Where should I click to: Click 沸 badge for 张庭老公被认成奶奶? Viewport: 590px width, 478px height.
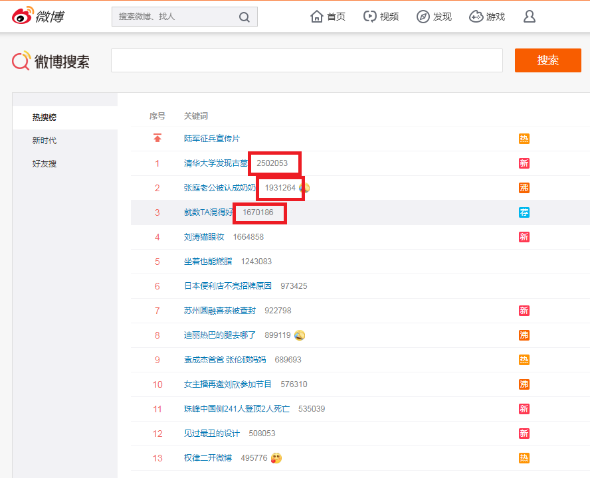coord(524,188)
